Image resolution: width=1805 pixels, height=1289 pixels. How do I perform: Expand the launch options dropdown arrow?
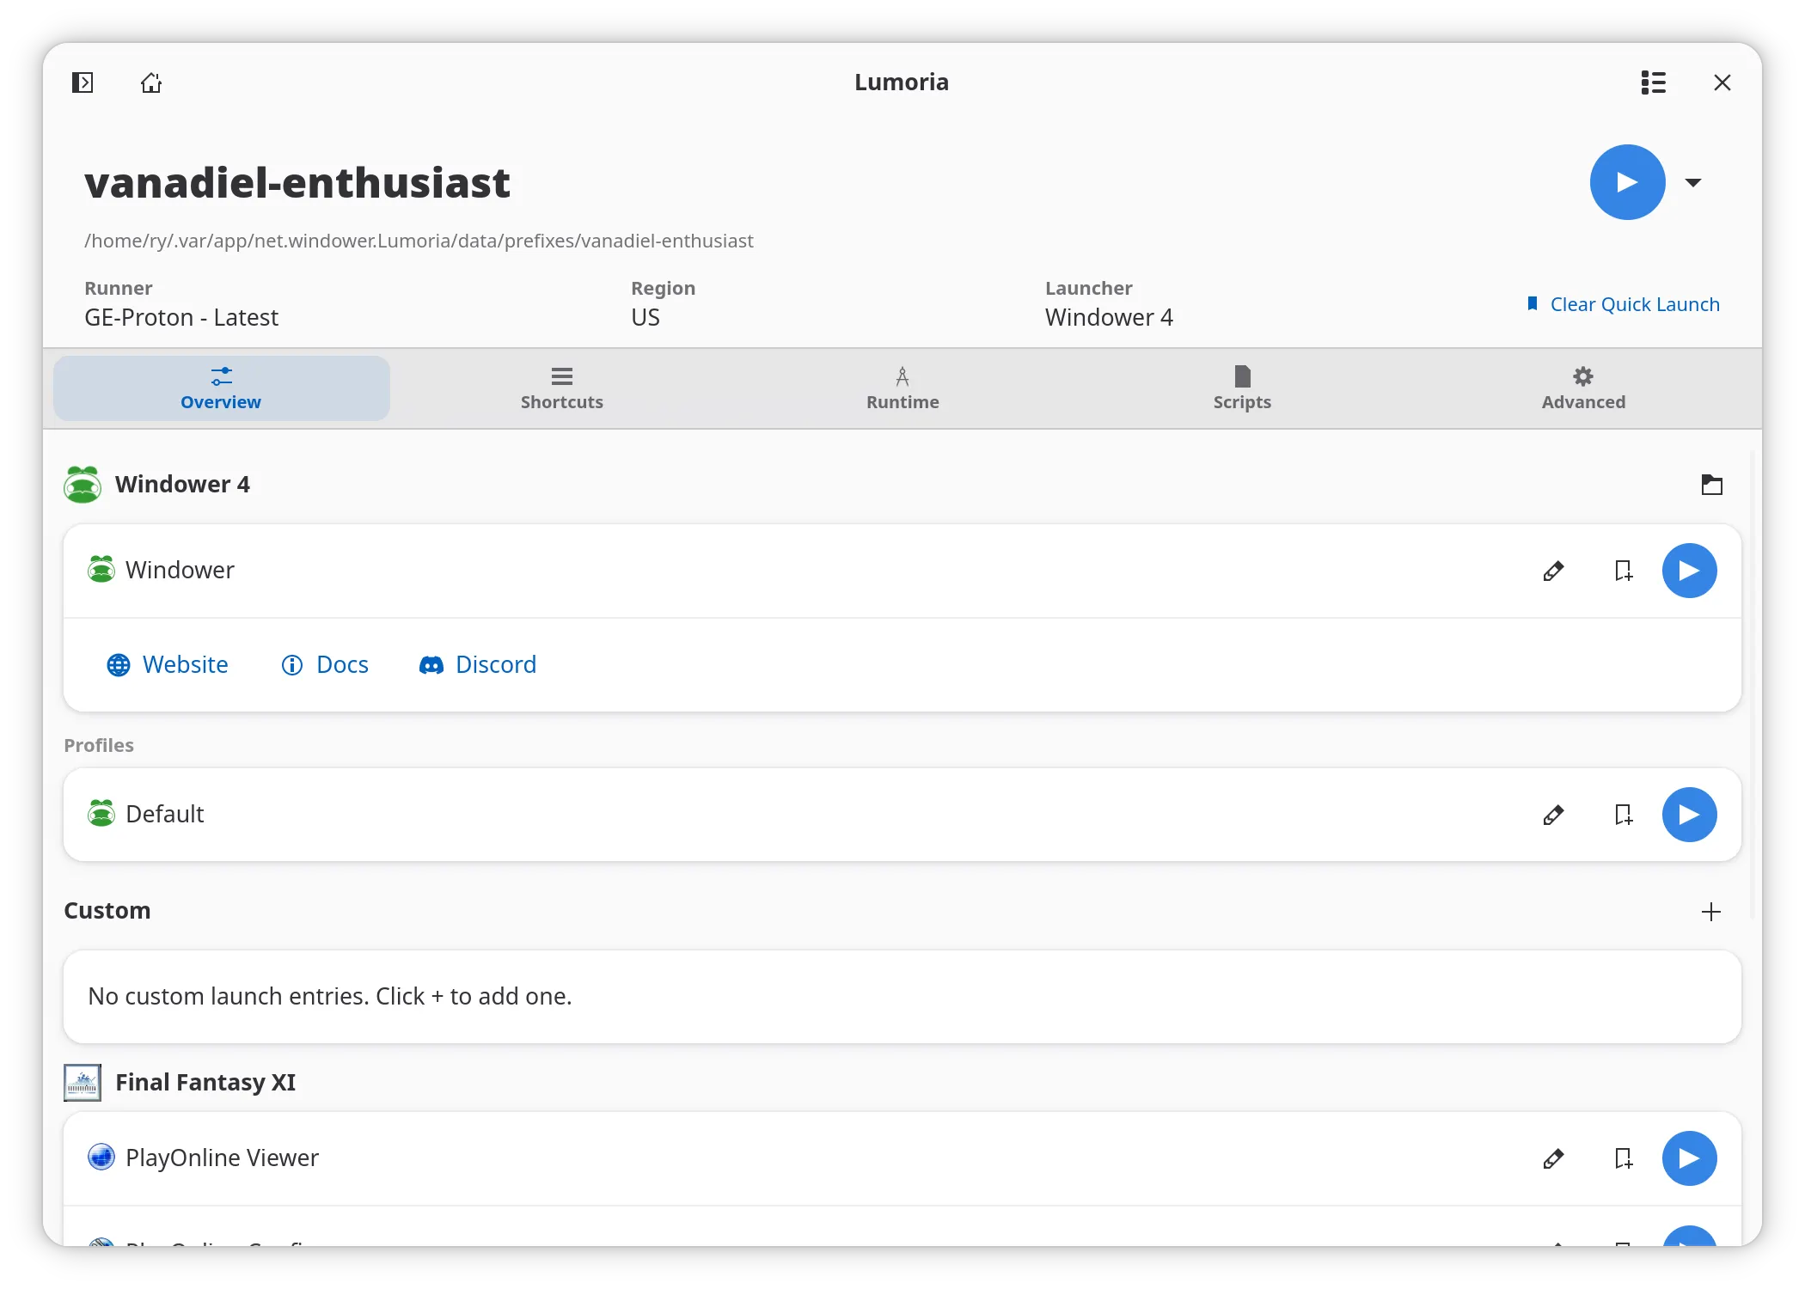click(1693, 182)
